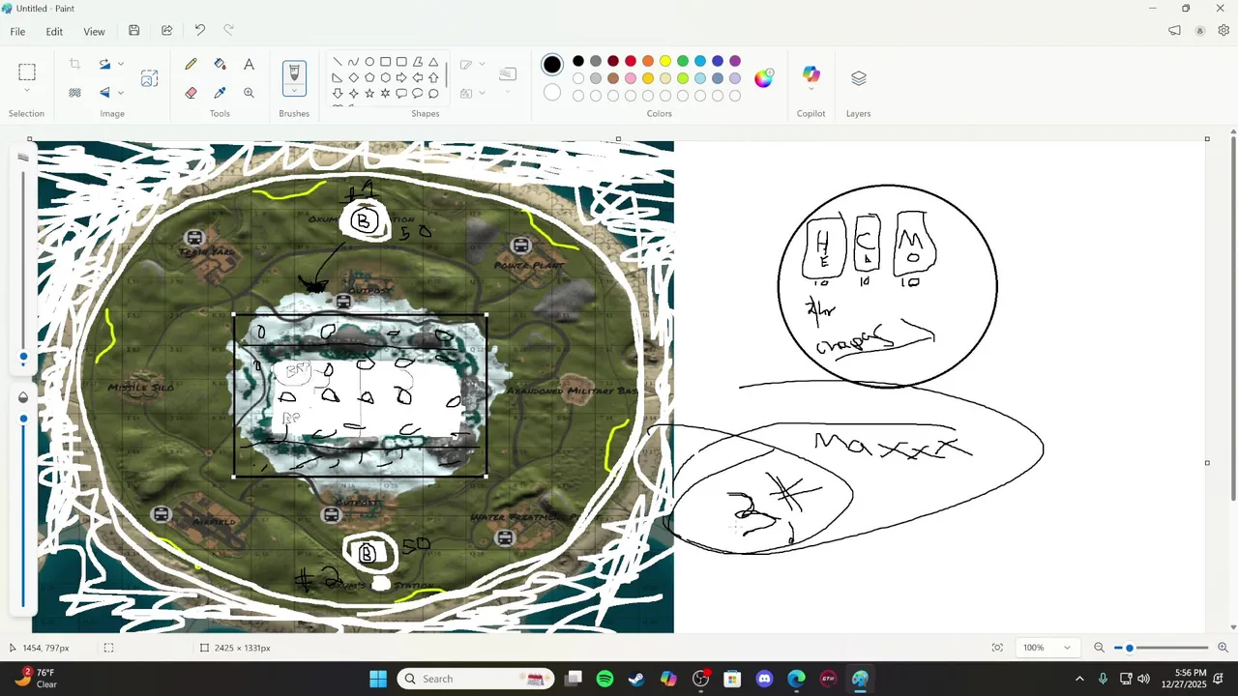The image size is (1238, 696).
Task: Click the Save icon
Action: click(x=133, y=31)
